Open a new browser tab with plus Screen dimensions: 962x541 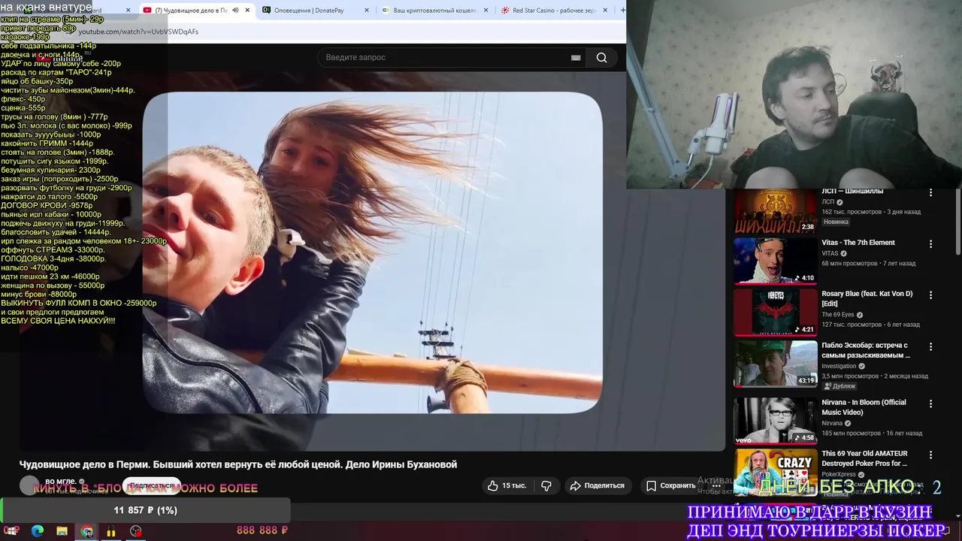click(x=622, y=11)
